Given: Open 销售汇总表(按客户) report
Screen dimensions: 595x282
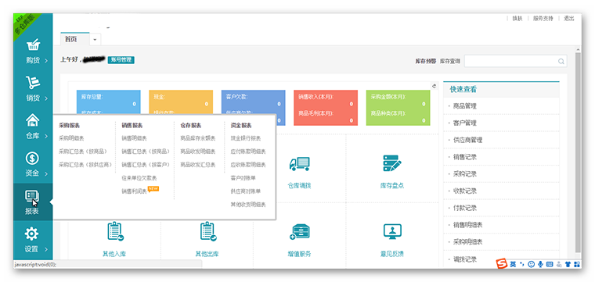Looking at the screenshot, I should click(146, 165).
